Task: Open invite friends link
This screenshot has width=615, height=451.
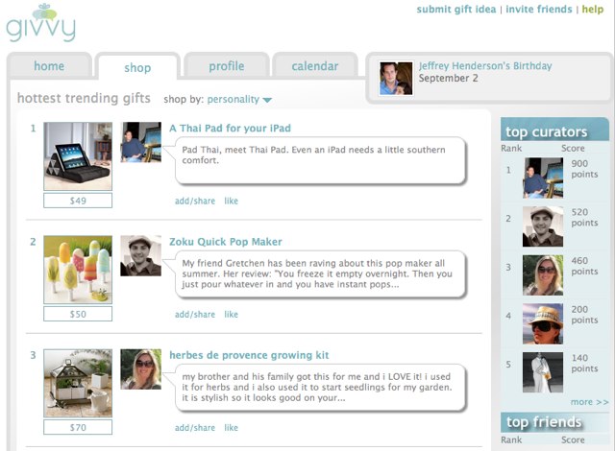Action: tap(539, 9)
